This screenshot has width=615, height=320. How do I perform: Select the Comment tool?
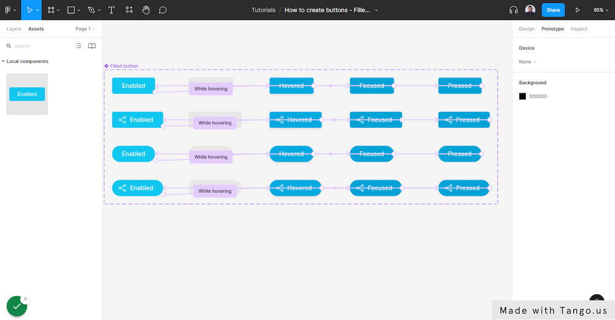coord(162,10)
